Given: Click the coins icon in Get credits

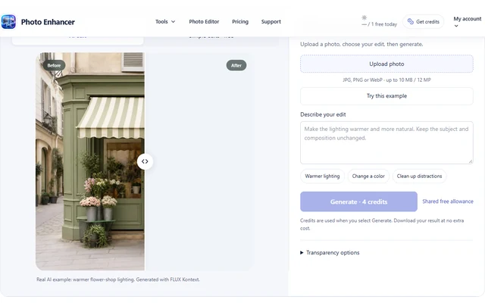Looking at the screenshot, I should [411, 21].
